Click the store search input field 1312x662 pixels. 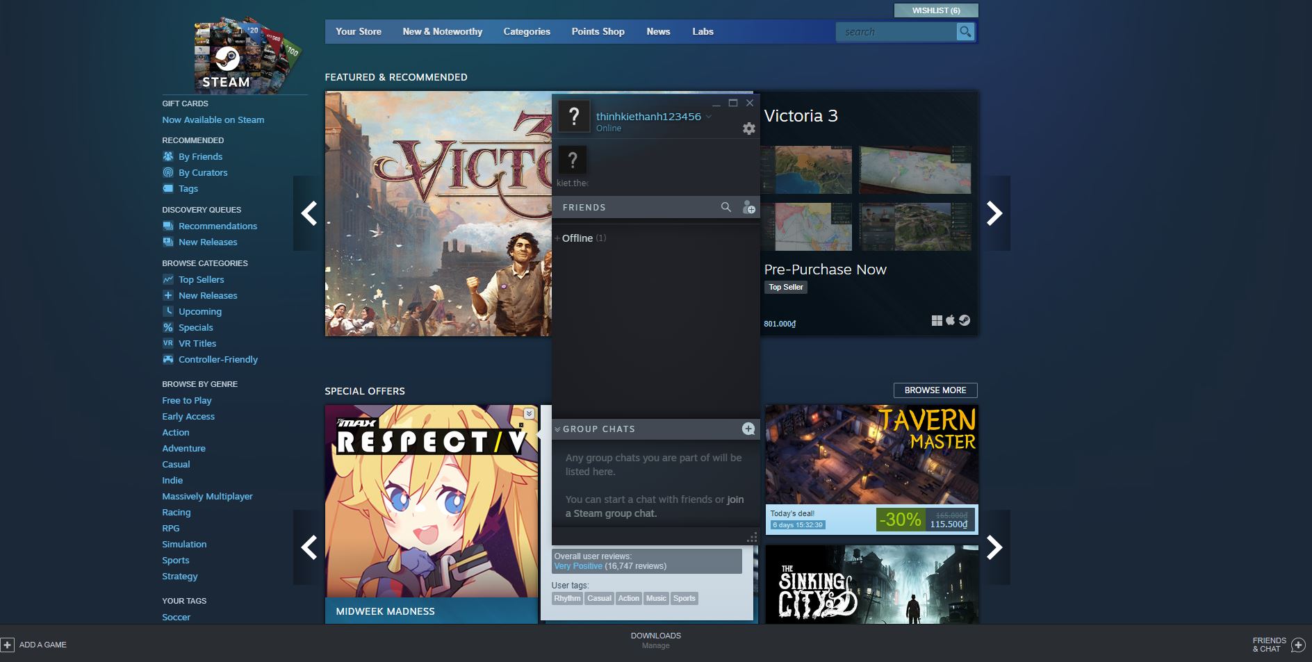(896, 32)
